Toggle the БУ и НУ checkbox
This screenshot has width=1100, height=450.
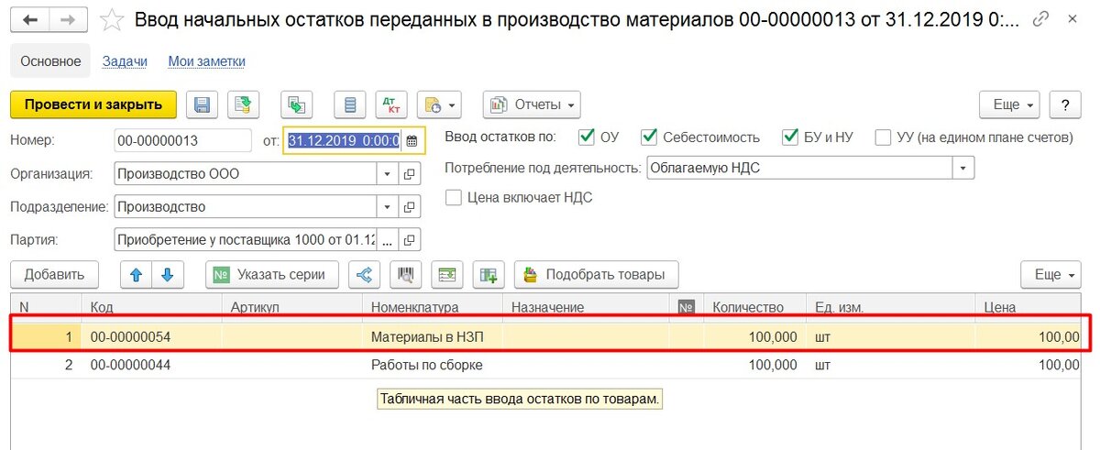click(790, 137)
